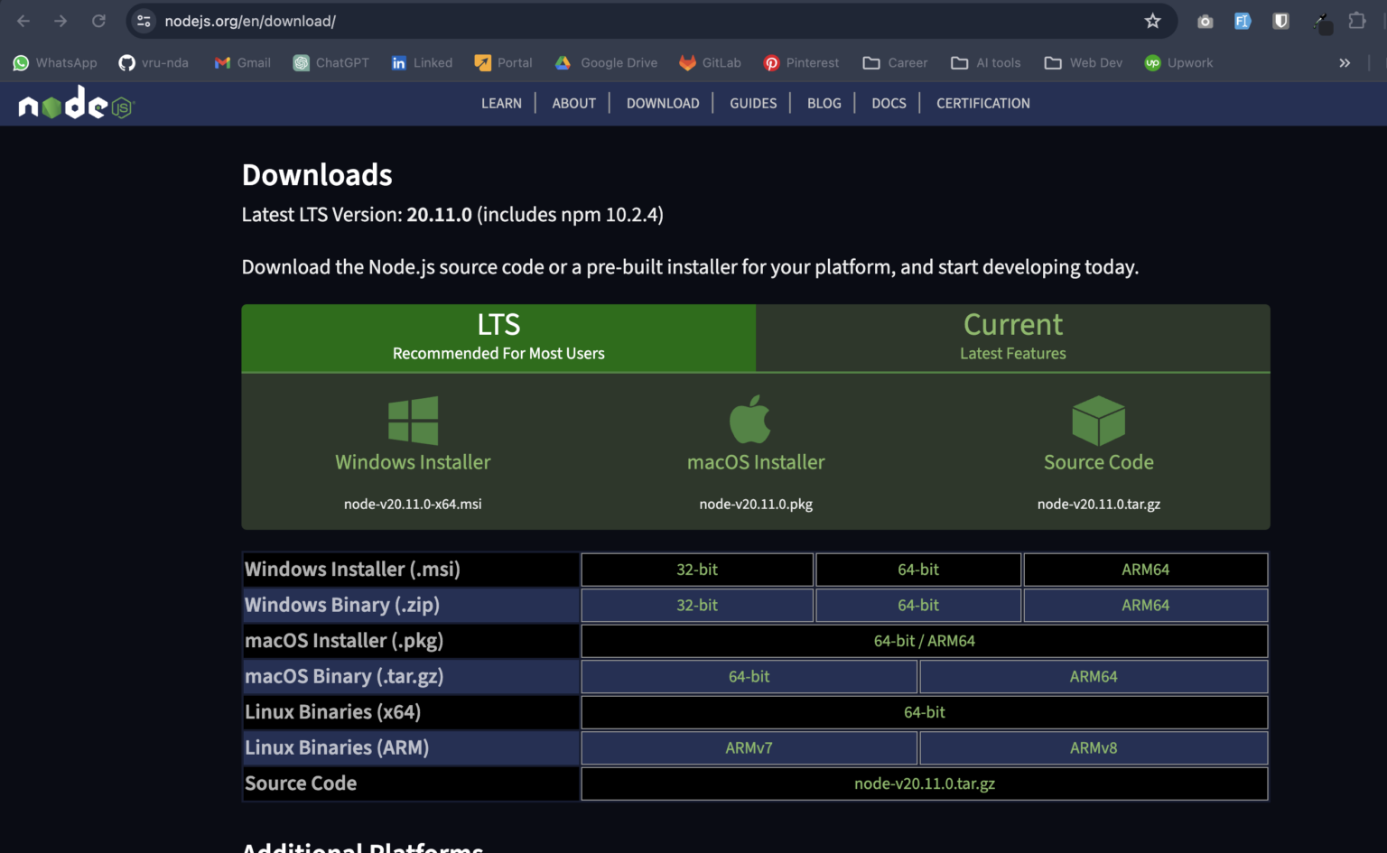Bookmark this page with the star icon

click(1152, 20)
